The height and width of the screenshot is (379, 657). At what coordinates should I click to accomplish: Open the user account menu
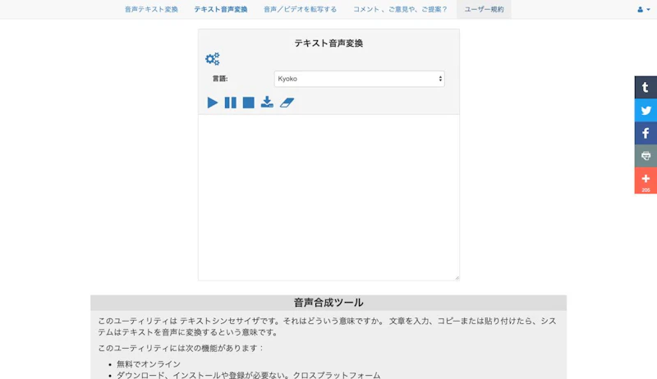(644, 9)
